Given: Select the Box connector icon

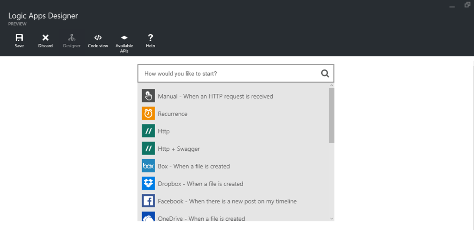Looking at the screenshot, I should tap(148, 166).
